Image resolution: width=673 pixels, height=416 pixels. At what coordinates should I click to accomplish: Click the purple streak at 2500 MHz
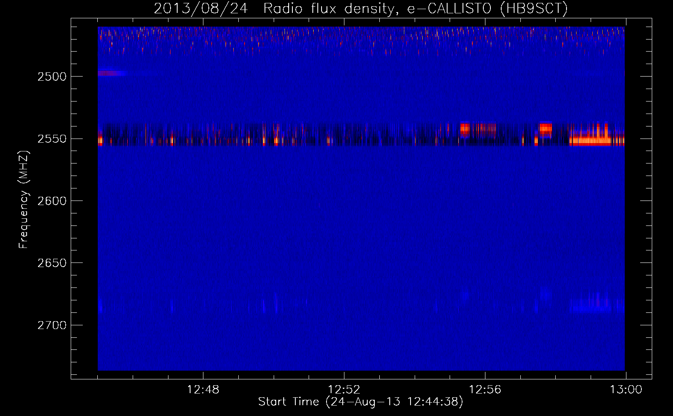click(x=112, y=73)
